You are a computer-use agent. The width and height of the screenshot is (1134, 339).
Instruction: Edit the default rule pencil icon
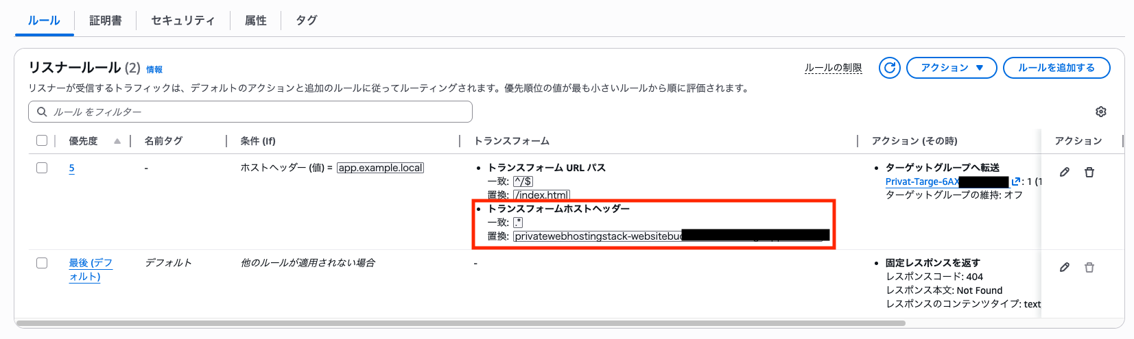tap(1064, 267)
